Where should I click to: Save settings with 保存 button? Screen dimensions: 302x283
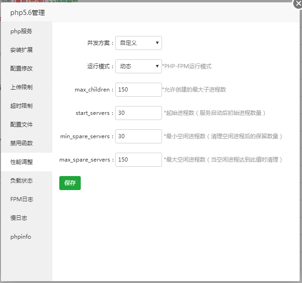click(x=70, y=183)
